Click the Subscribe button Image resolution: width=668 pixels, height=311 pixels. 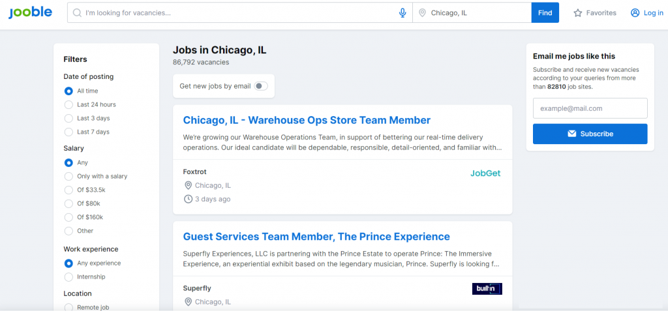point(590,134)
